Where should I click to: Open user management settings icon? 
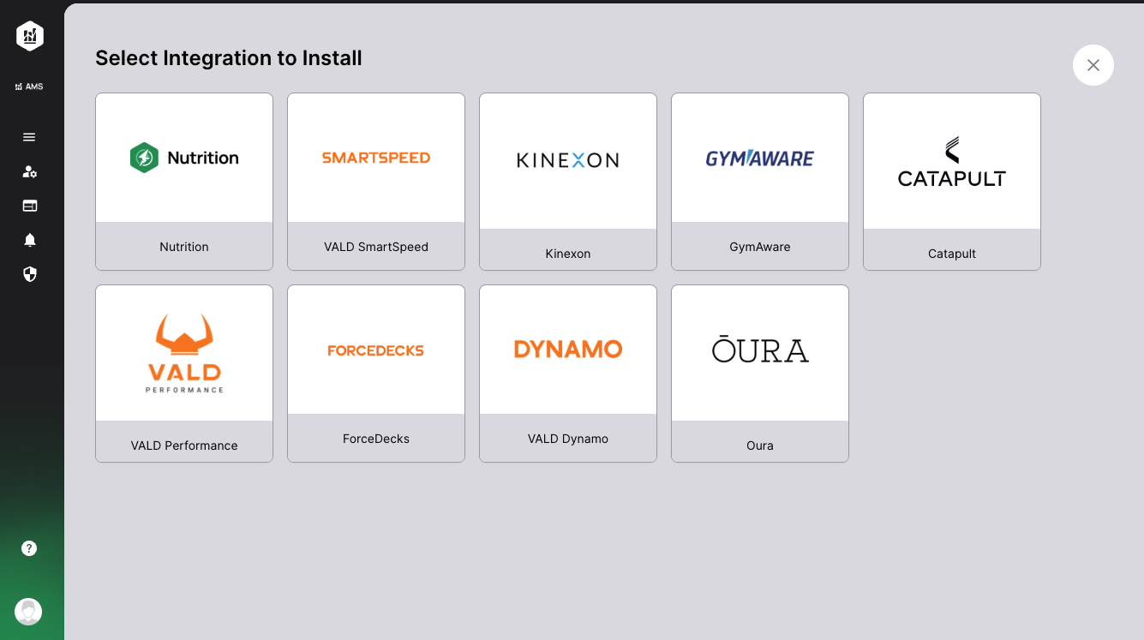click(x=29, y=171)
